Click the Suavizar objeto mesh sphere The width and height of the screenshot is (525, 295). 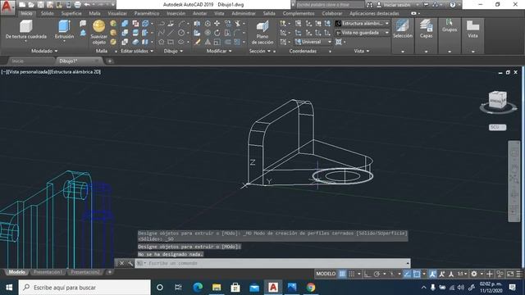(98, 33)
